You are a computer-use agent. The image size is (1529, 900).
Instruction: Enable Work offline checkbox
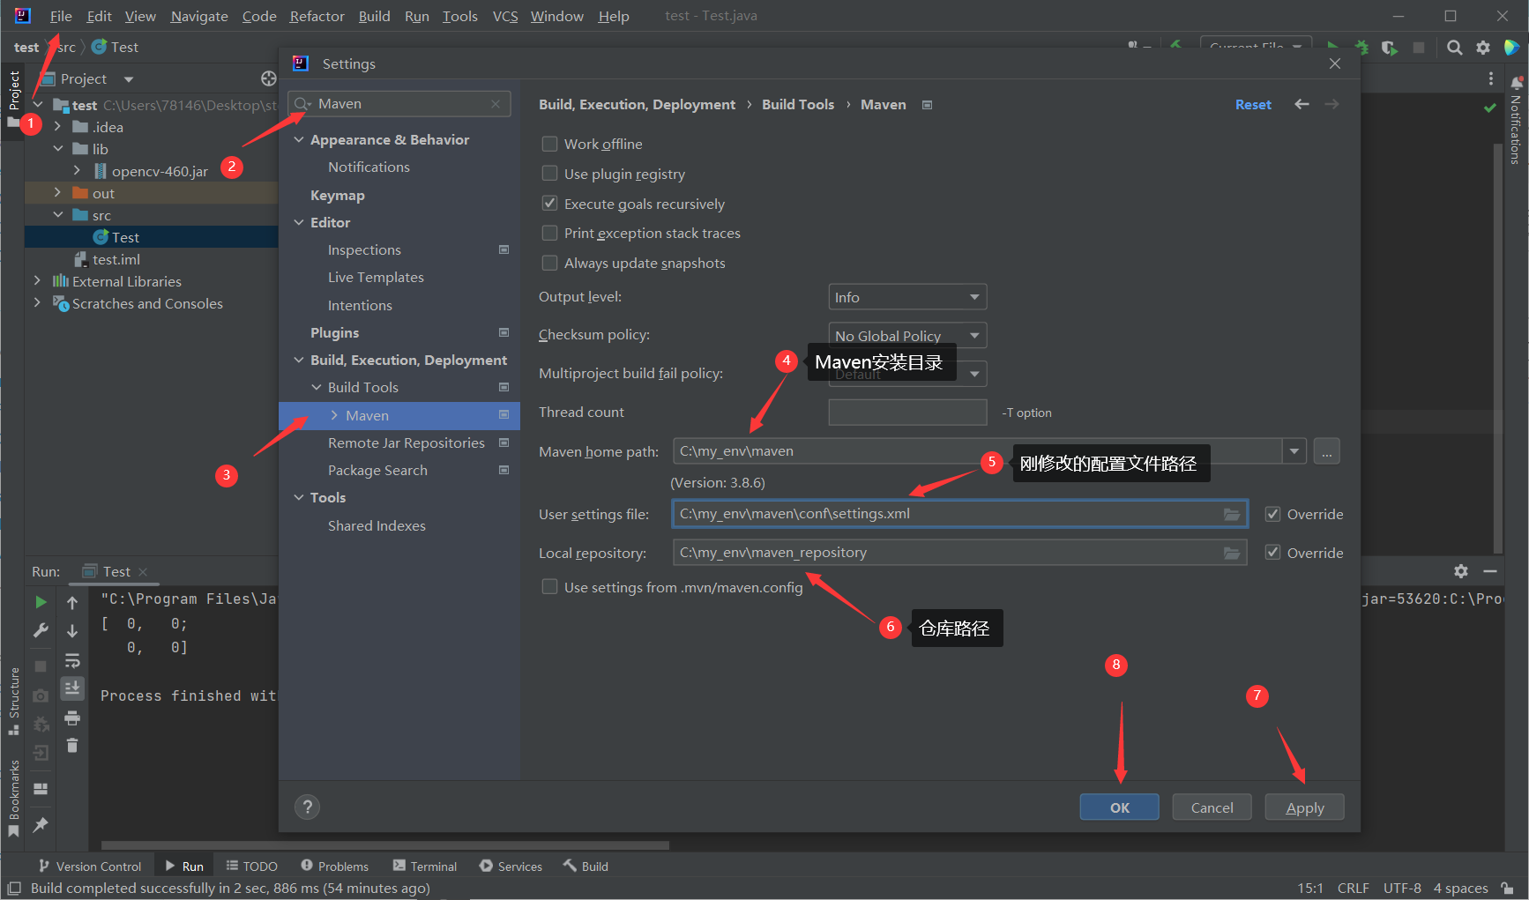549,144
